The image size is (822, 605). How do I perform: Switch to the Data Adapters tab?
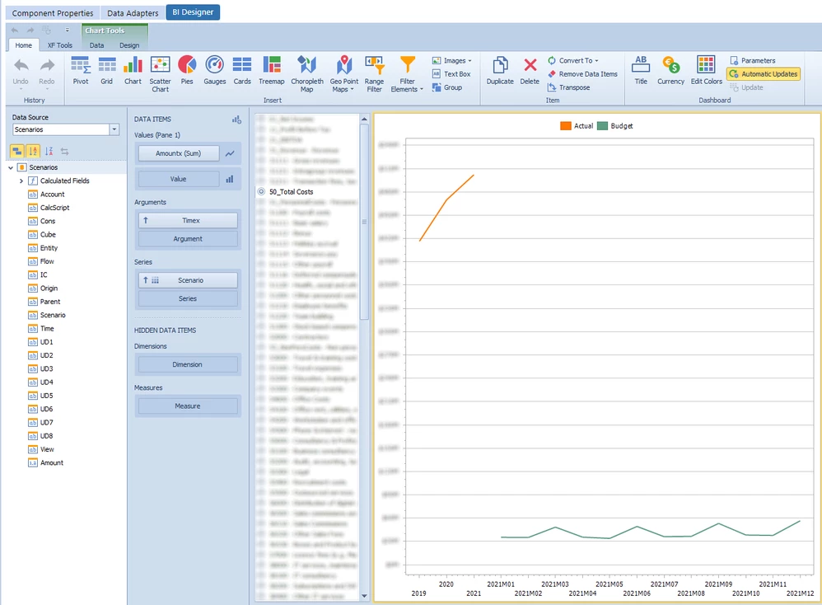(133, 13)
